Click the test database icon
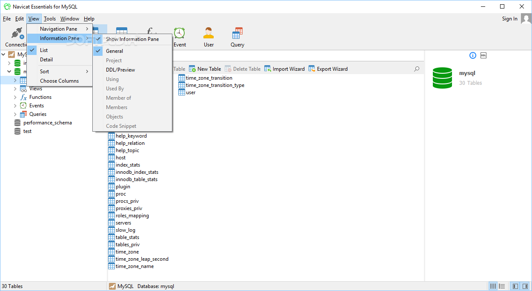The width and height of the screenshot is (532, 291). tap(17, 131)
